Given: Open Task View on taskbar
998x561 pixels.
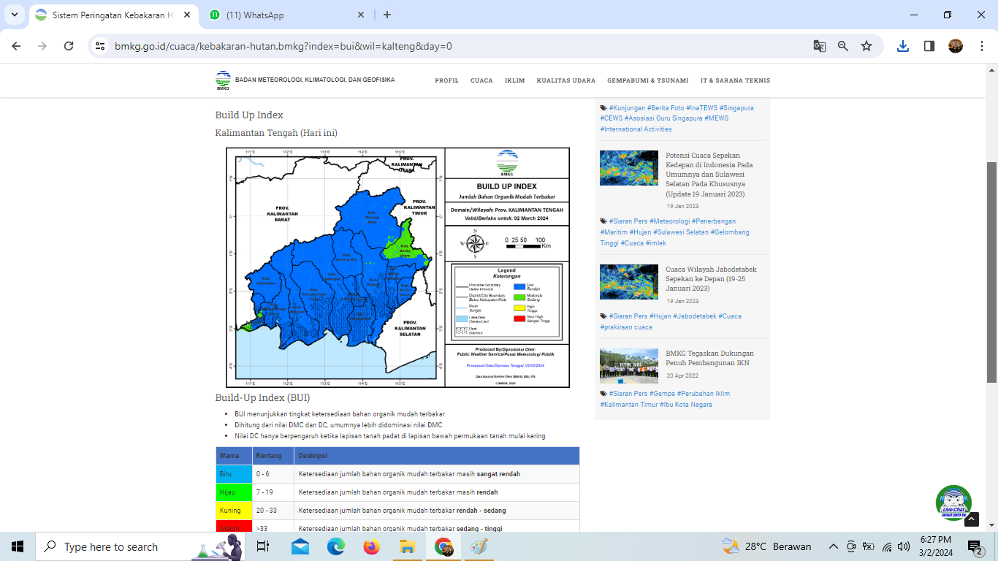Looking at the screenshot, I should (264, 546).
